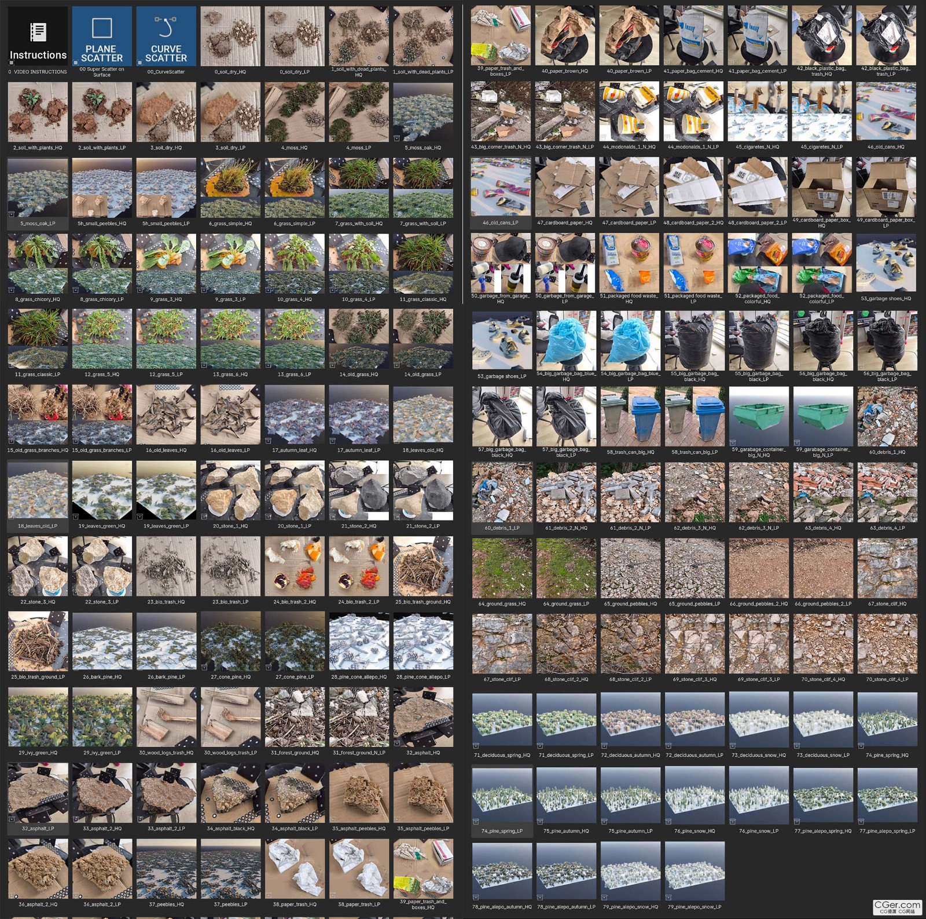926x919 pixels.
Task: Select the Plane Scatter tool icon
Action: click(102, 36)
